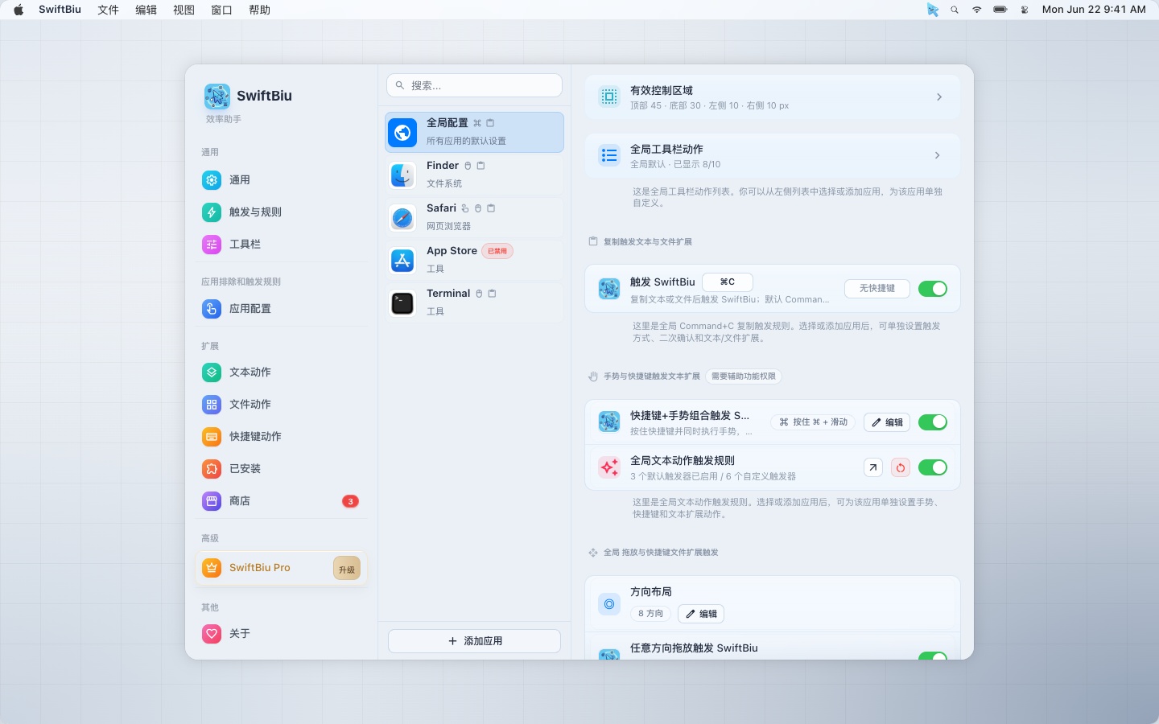Select the App Store app icon
1159x724 pixels.
[402, 260]
